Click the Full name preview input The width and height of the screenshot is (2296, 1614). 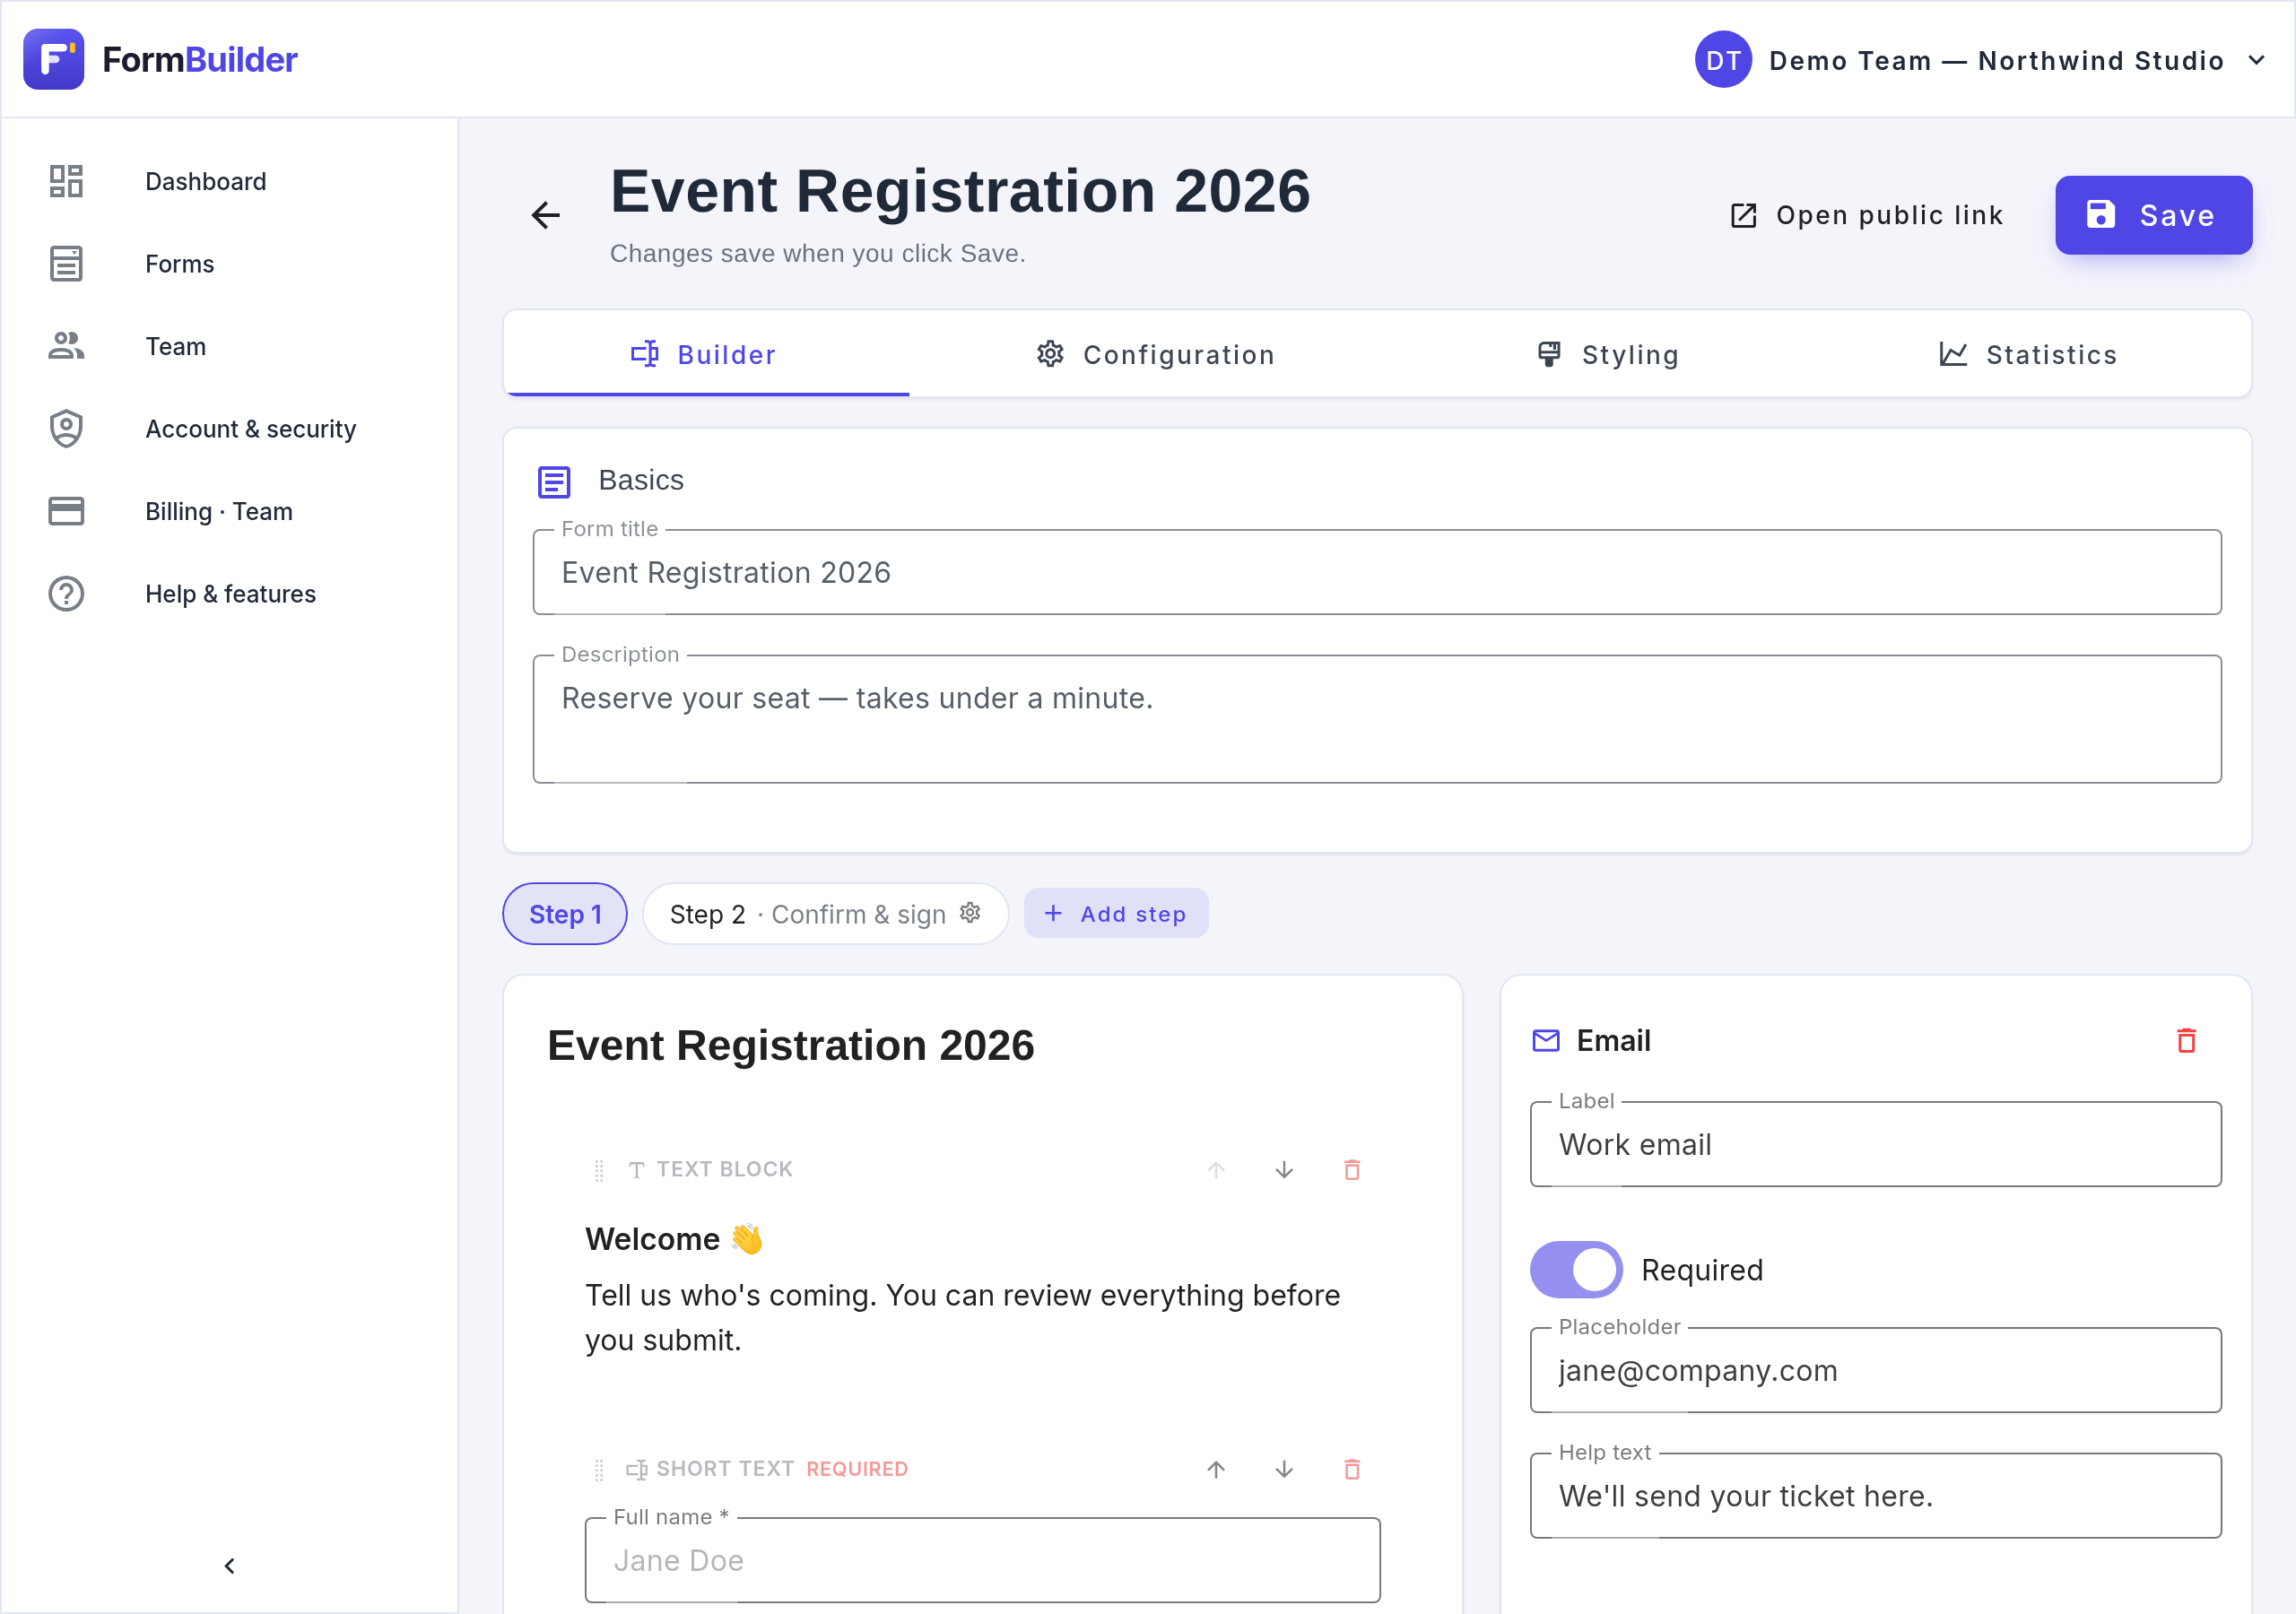[x=982, y=1560]
